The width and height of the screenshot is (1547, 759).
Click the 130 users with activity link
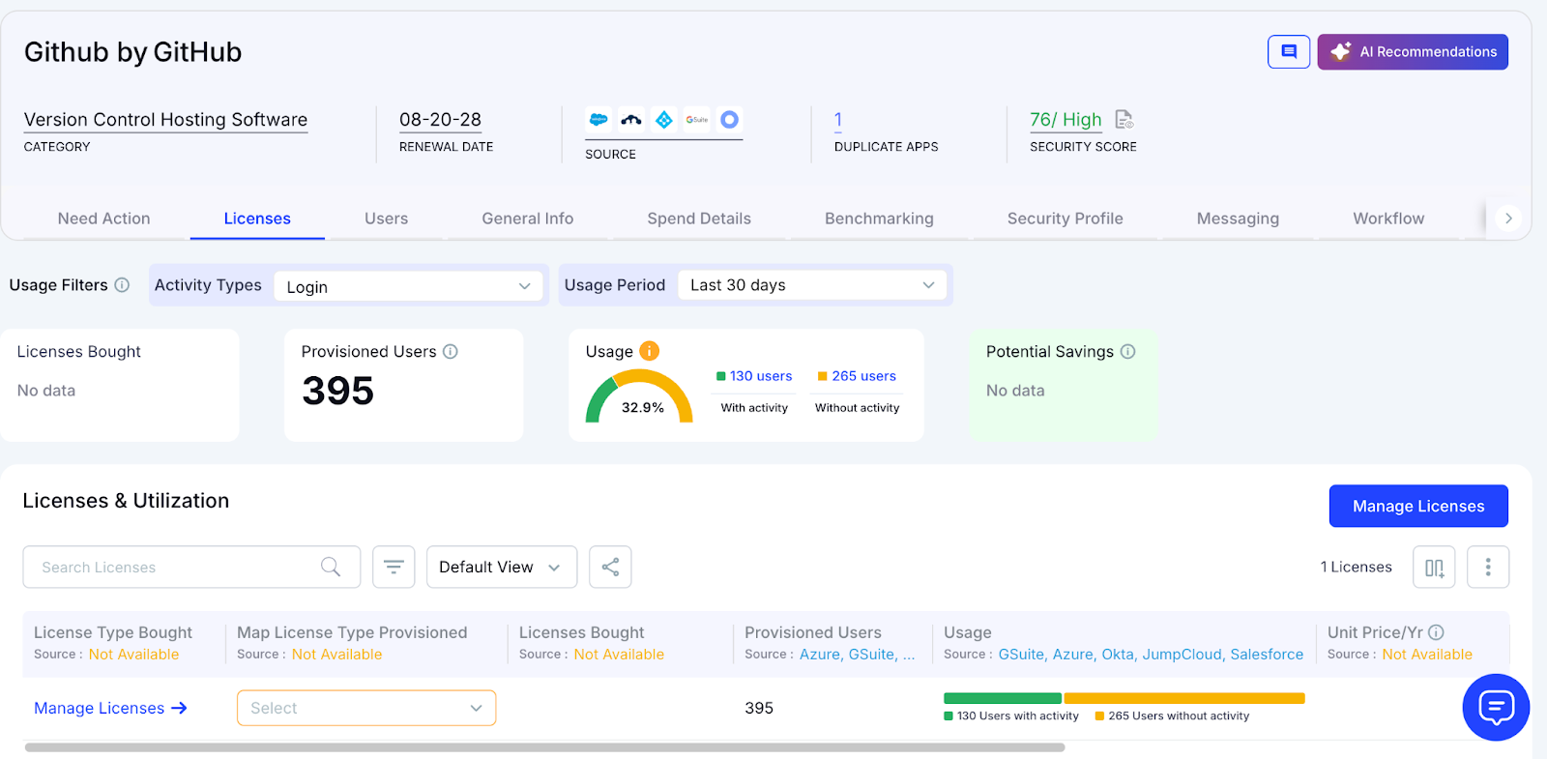click(761, 376)
